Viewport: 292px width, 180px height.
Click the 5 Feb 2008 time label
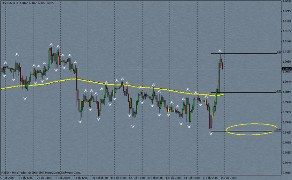[7, 178]
